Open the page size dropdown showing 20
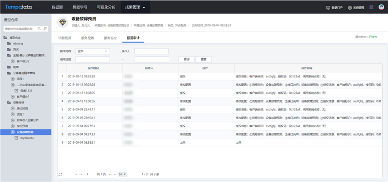 123,174
